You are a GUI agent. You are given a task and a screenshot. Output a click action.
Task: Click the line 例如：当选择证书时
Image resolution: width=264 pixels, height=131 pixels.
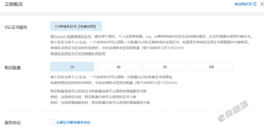93,97
